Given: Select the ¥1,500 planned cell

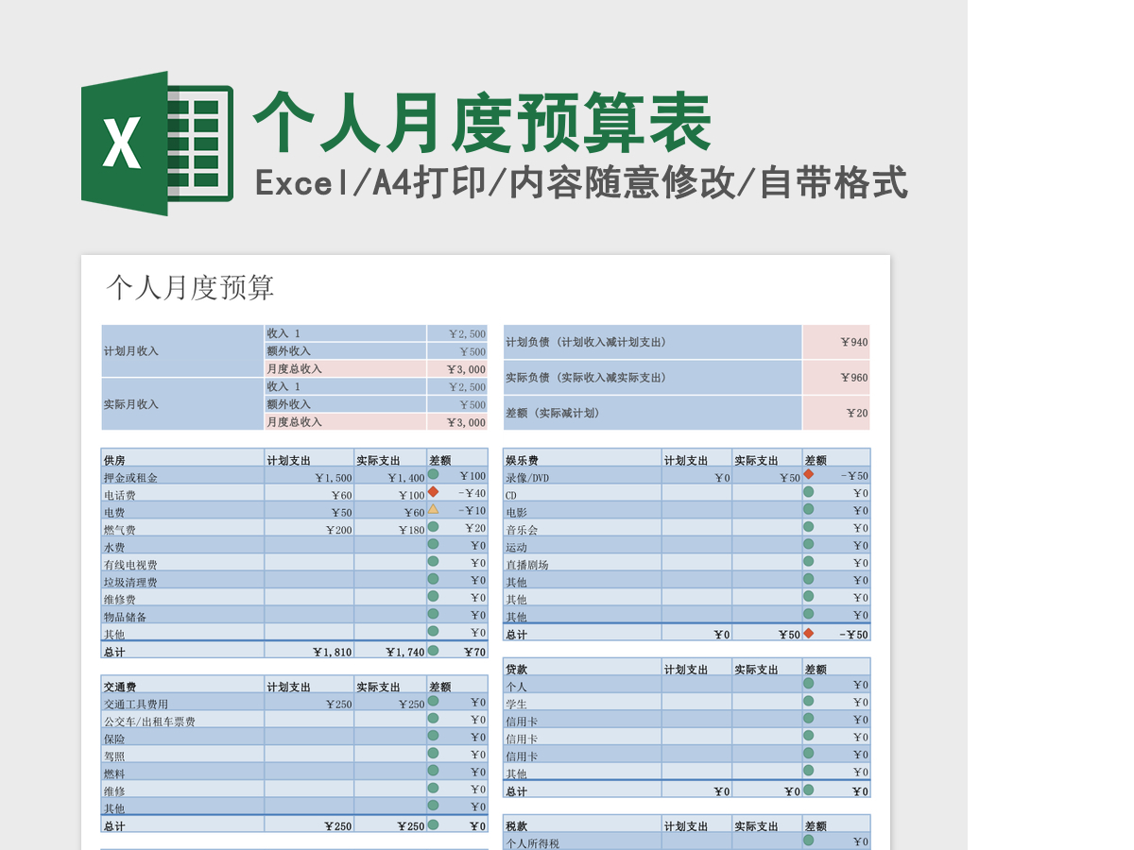Looking at the screenshot, I should (309, 476).
